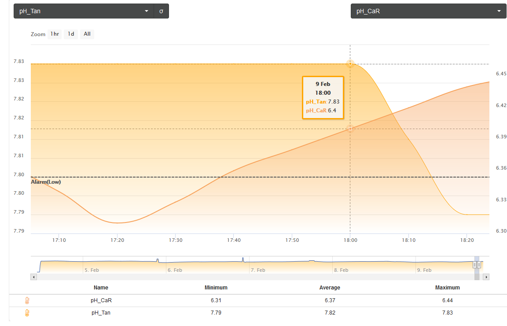Screen dimensions: 507x326
Task: Click the 7. Feb navigator label
Action: (x=258, y=270)
